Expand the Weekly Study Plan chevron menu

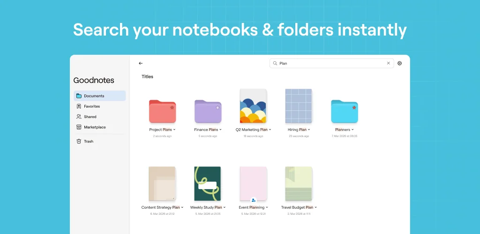pyautogui.click(x=225, y=207)
